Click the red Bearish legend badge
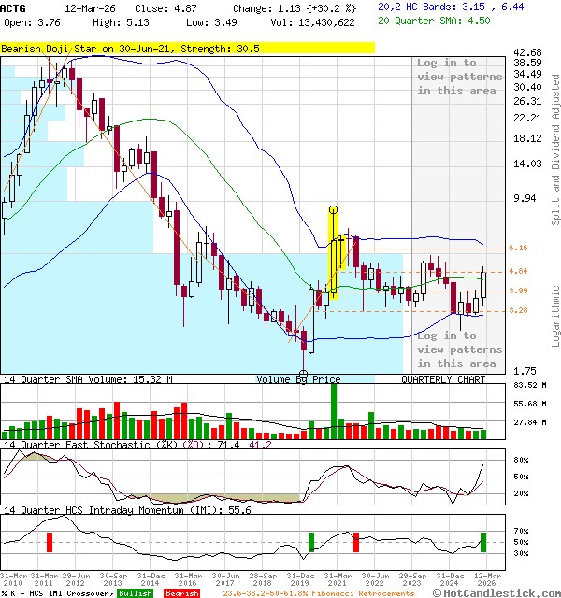This screenshot has width=561, height=598. tap(180, 593)
